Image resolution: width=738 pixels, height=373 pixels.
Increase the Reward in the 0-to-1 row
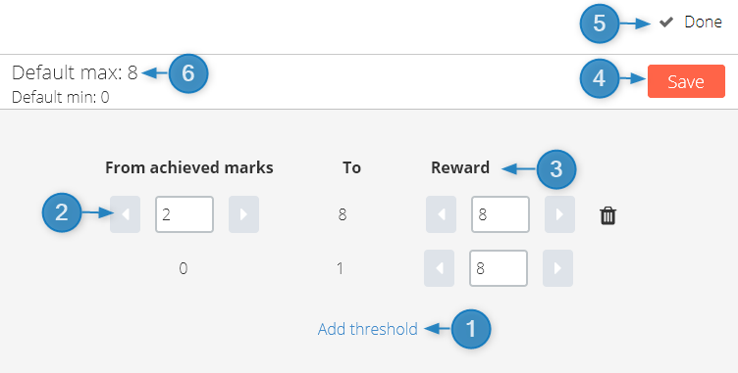pyautogui.click(x=557, y=268)
